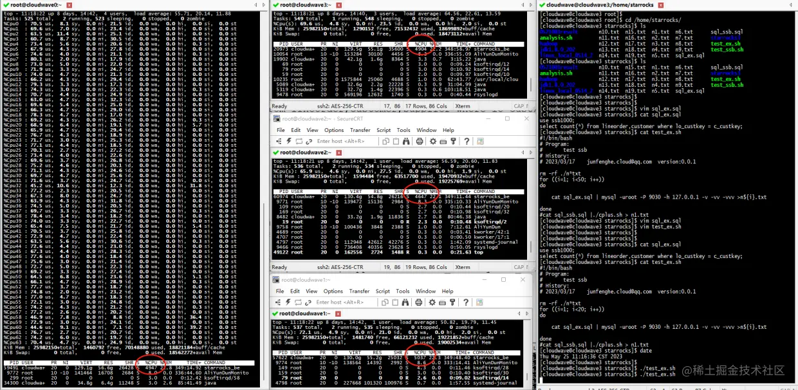The width and height of the screenshot is (798, 390).
Task: Open Session Manager icon in cloudwave2 SecureCRT toolbar
Action: coord(279,141)
